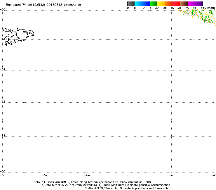Screen dimensions: 216x190
Task: Click the brown 35-40 knots legend segment
Action: tap(184, 4)
